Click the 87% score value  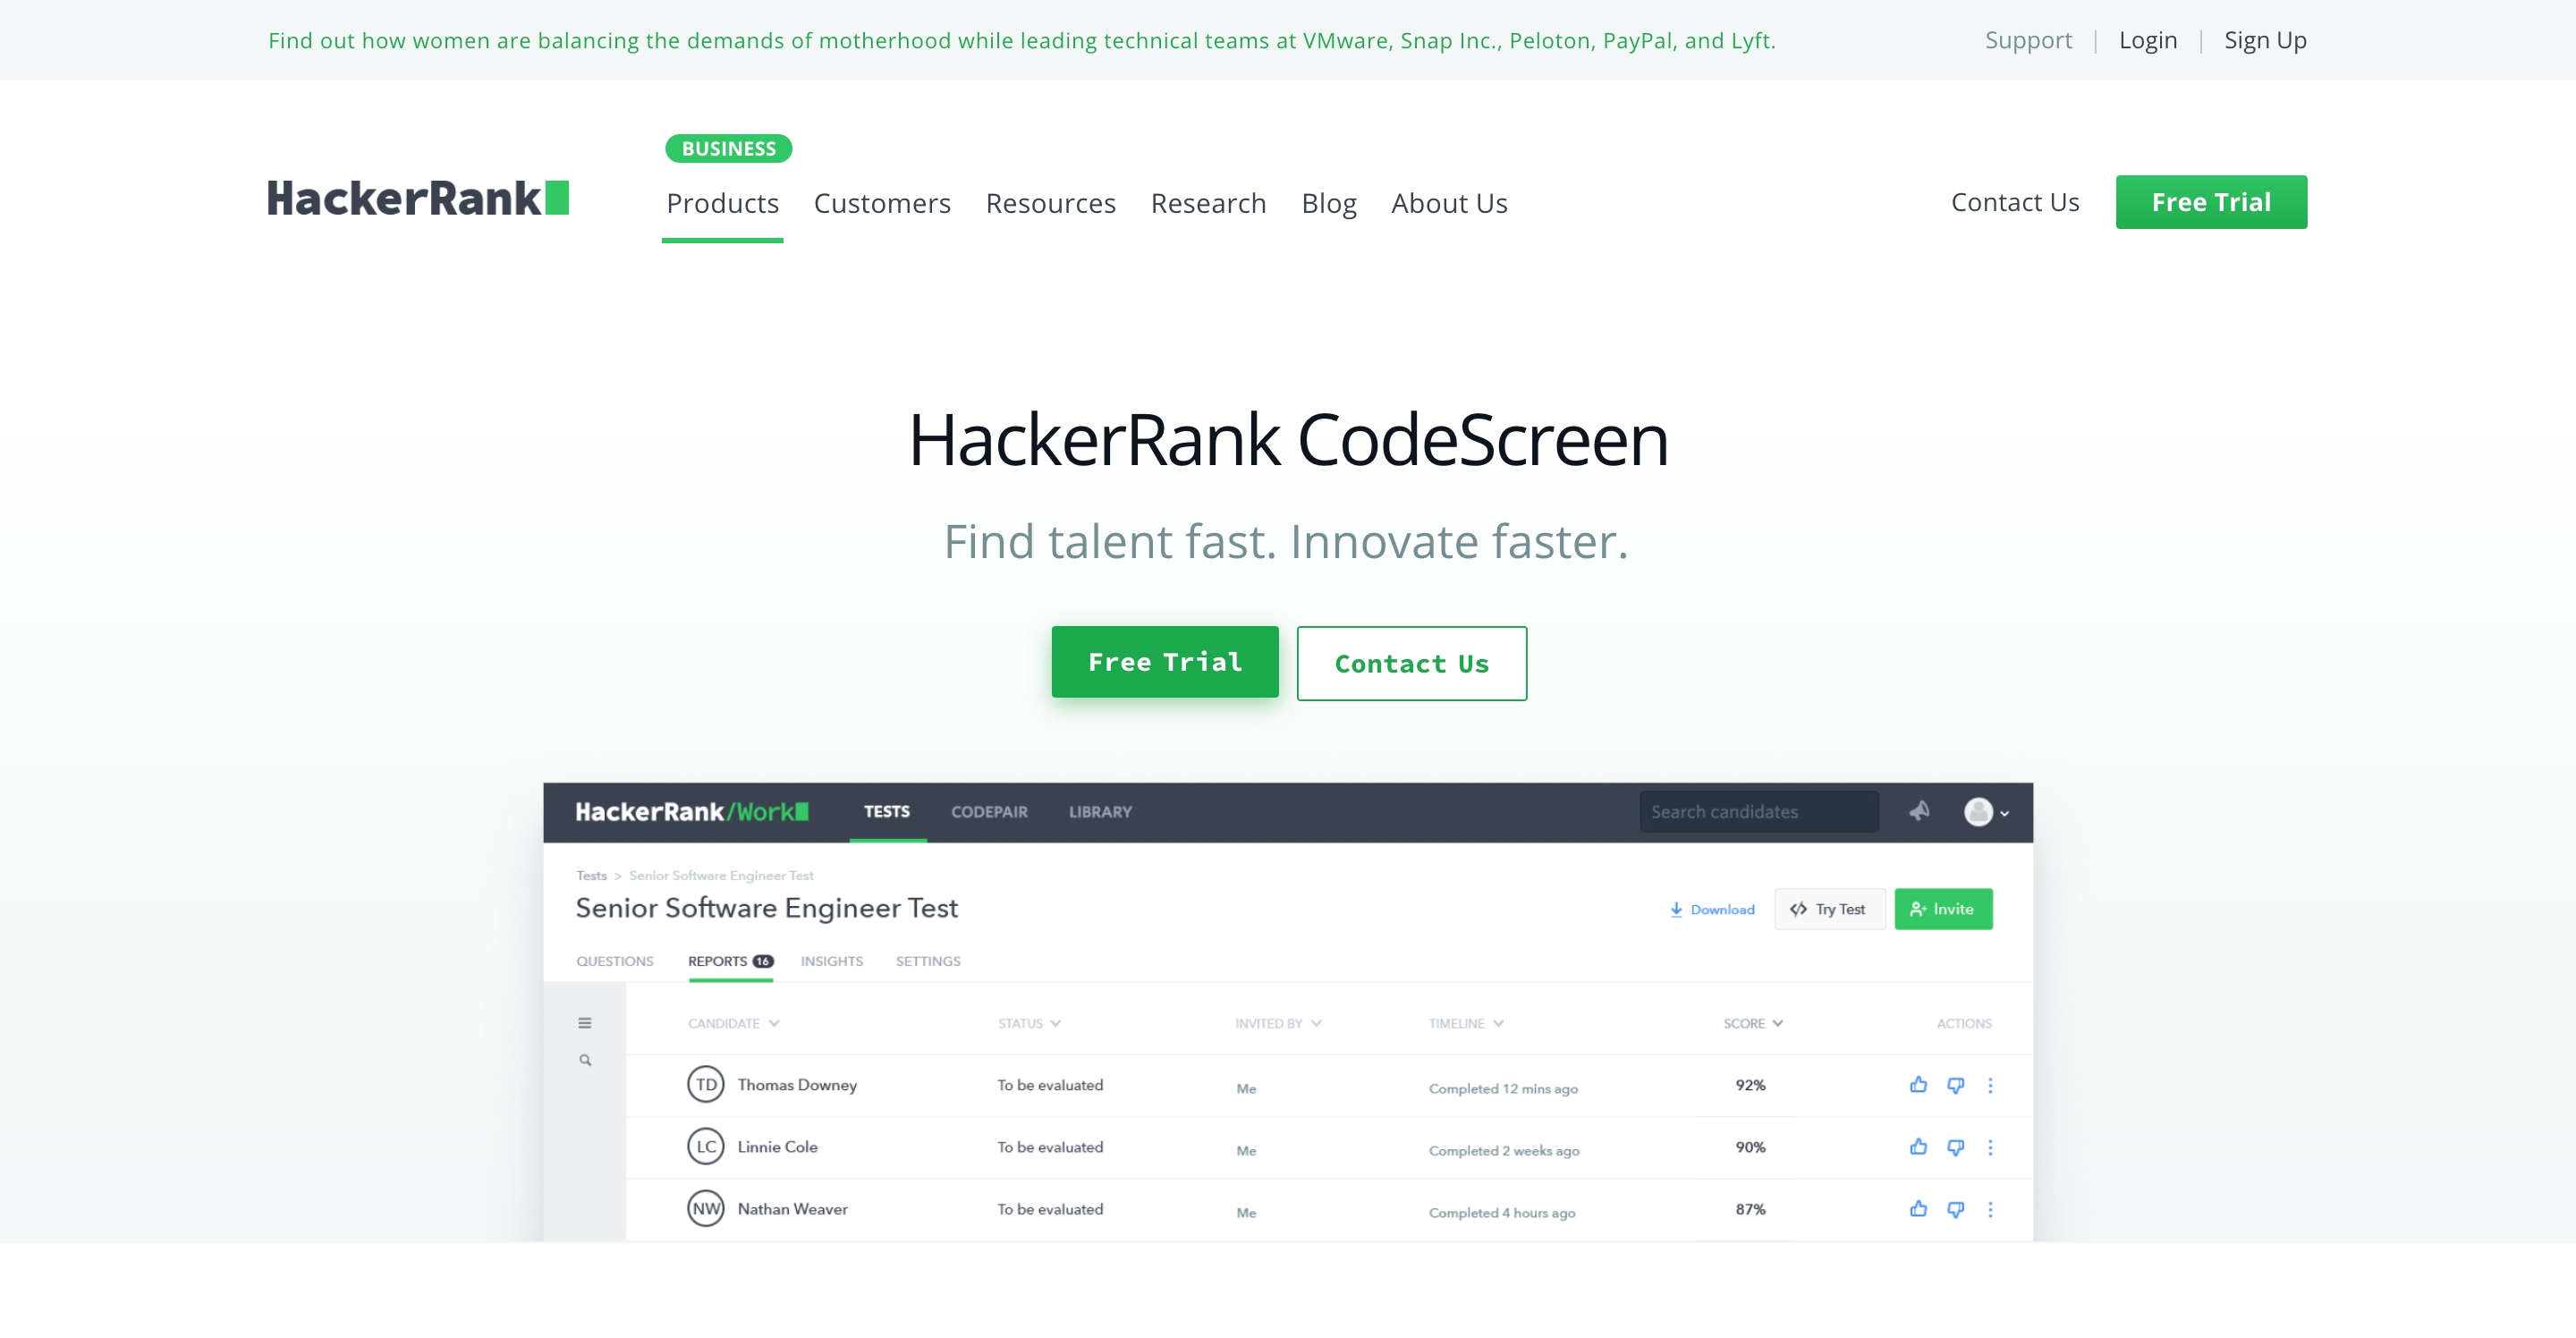1750,1209
